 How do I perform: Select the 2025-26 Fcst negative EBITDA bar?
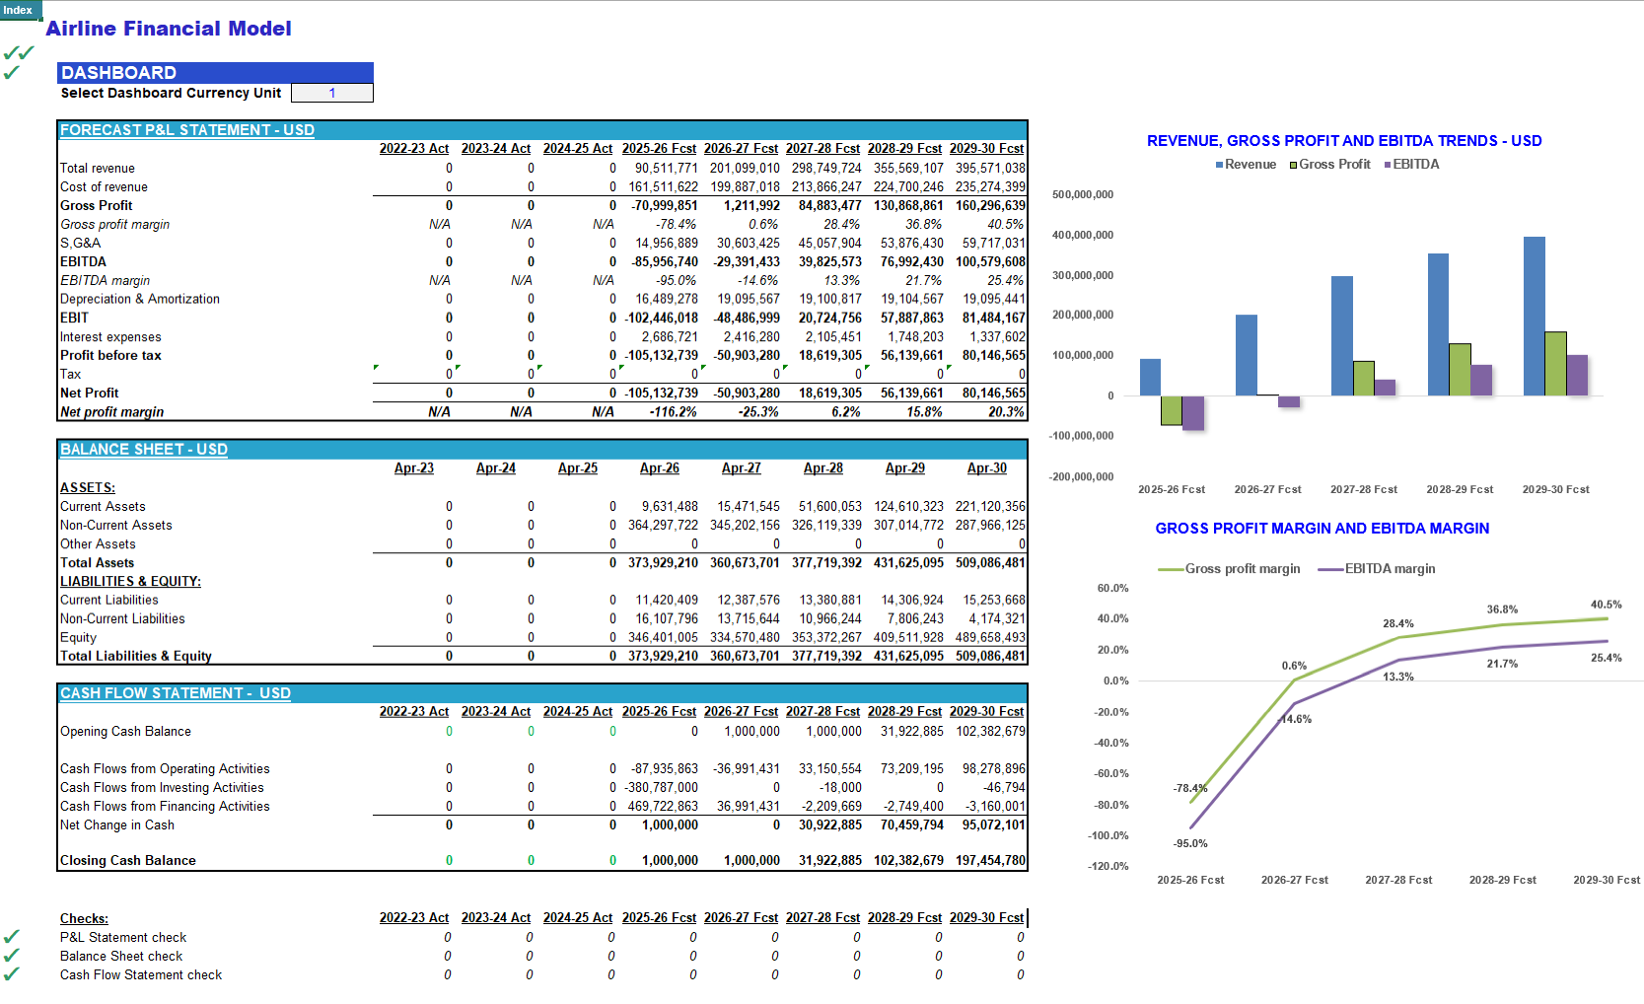click(x=1192, y=413)
